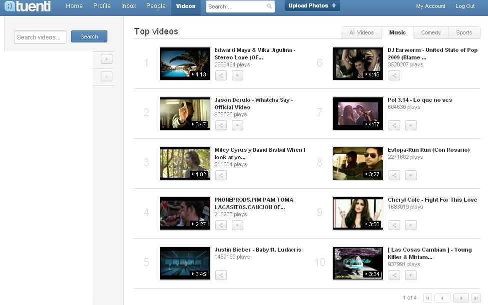Open Estopa-Run Run (Con Rosario) title link
488x305 pixels.
click(429, 150)
